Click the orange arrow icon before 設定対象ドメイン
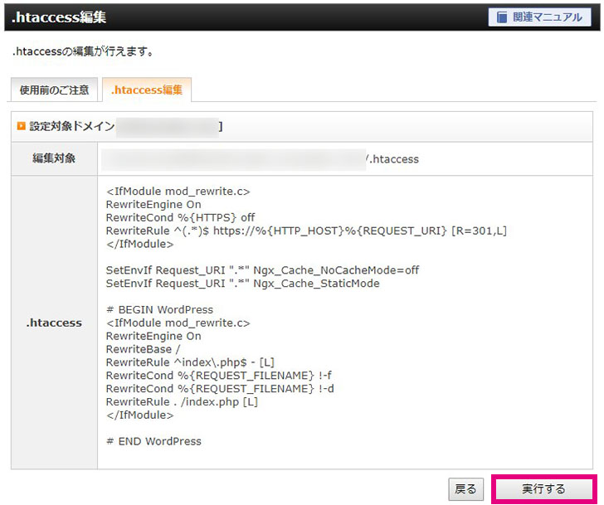Image resolution: width=604 pixels, height=505 pixels. (22, 126)
